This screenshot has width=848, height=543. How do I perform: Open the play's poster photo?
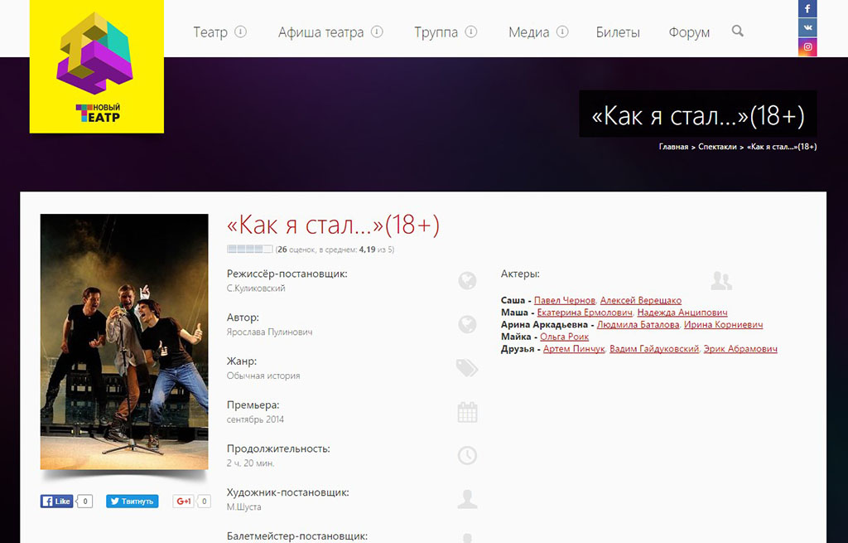124,342
